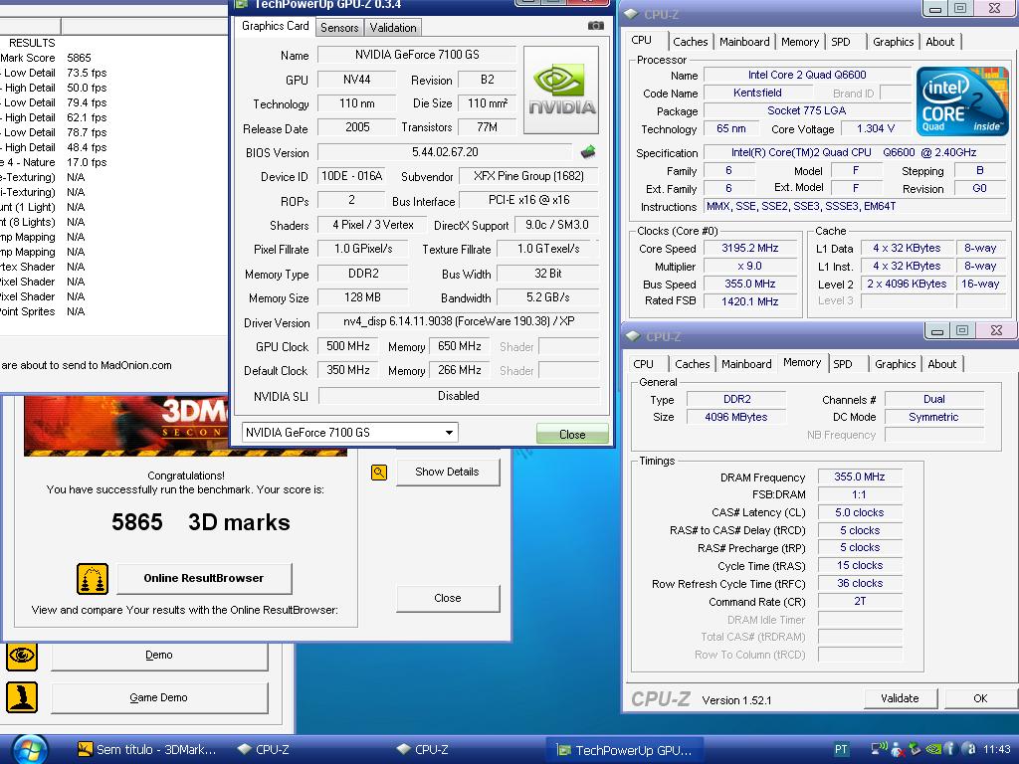Click the 3DMark banner image
Image resolution: width=1019 pixels, height=764 pixels.
pos(126,426)
